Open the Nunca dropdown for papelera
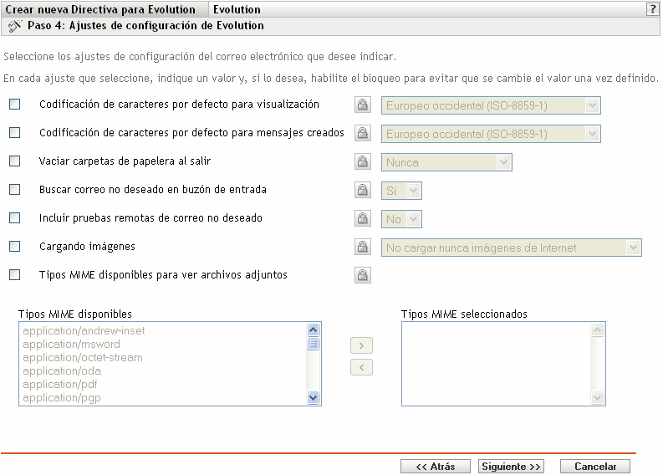The height and width of the screenshot is (475, 663). [446, 162]
